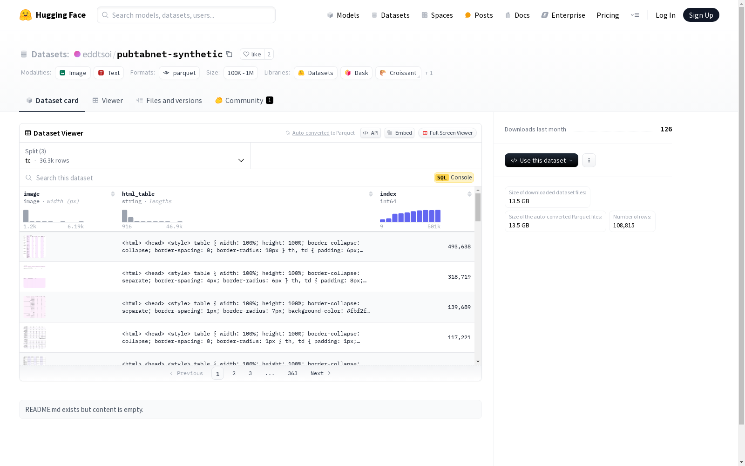Click the heart like button
745x466 pixels.
(252, 54)
